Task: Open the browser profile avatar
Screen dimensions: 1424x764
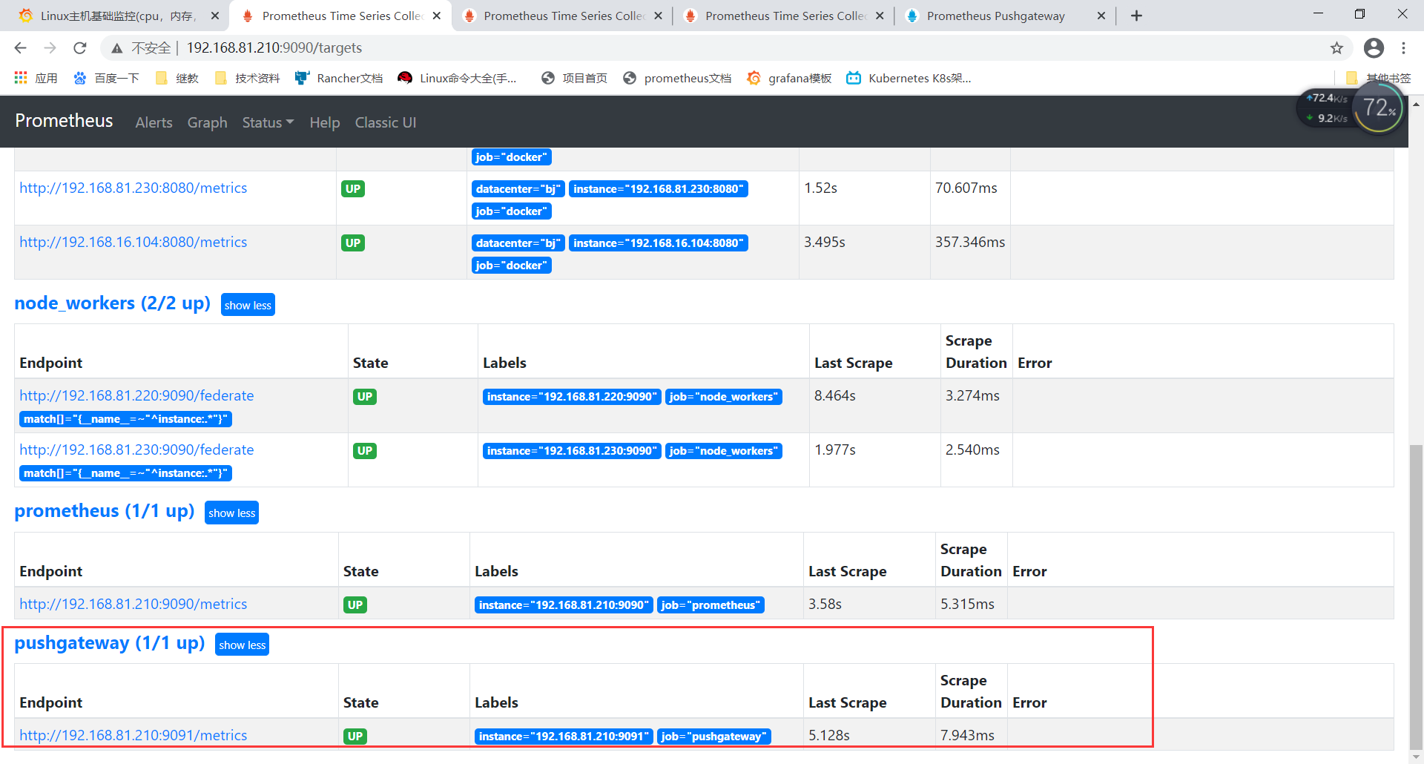Action: click(x=1374, y=47)
